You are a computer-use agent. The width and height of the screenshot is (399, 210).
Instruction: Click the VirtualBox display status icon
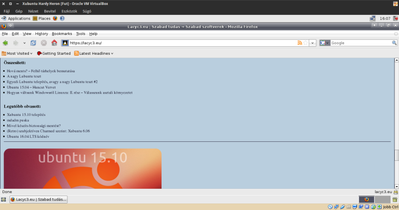(x=355, y=207)
